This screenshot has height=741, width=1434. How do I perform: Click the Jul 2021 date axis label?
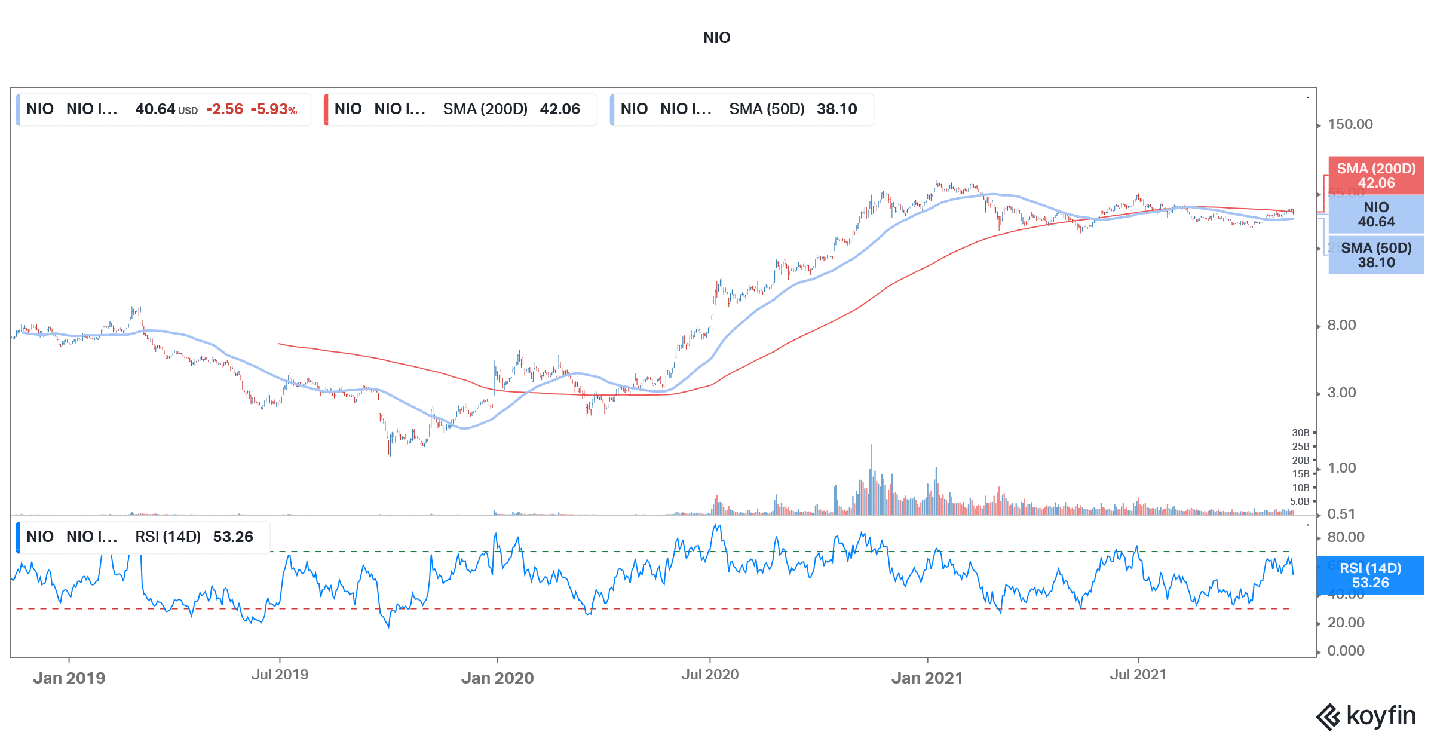coord(1138,675)
